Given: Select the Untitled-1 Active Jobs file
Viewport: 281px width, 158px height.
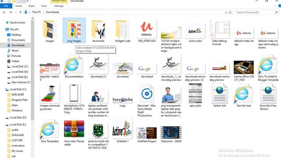Looking at the screenshot, I should click(122, 131).
